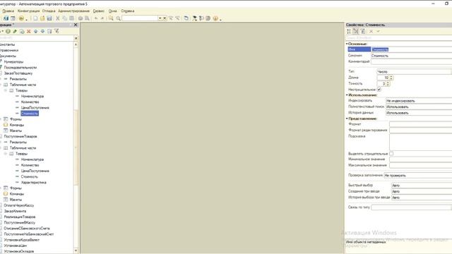
Task: Close the configuration tree panel
Action: tap(76, 25)
